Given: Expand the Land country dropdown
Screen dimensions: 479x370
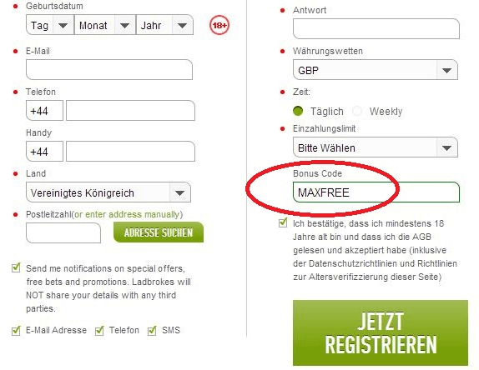Looking at the screenshot, I should 108,192.
